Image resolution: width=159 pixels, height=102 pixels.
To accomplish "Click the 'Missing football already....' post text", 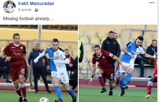I will point(28,19).
